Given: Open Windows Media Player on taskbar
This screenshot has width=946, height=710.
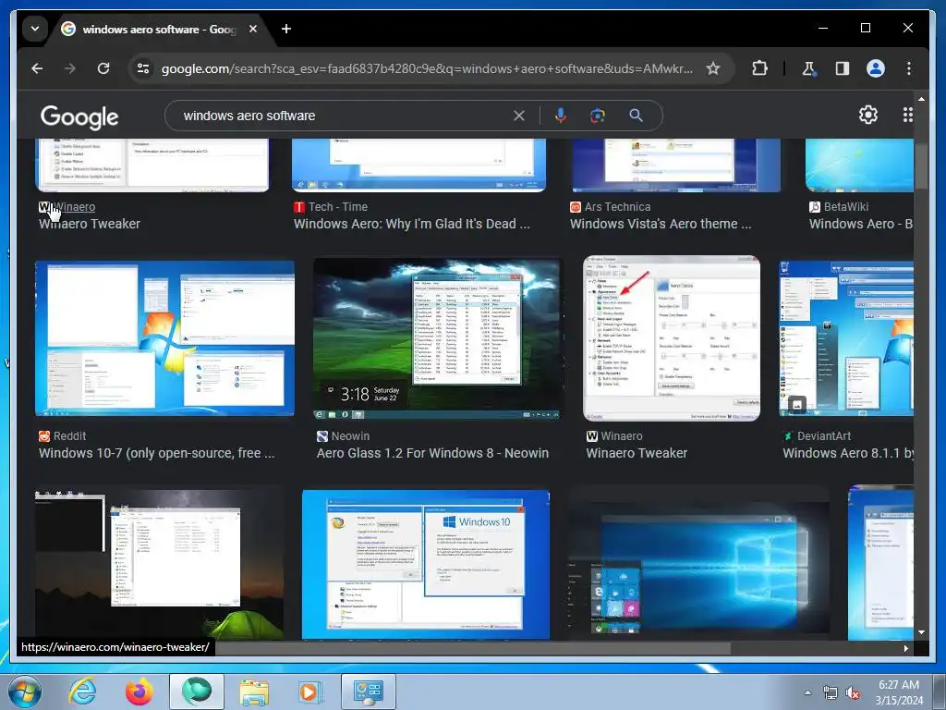Looking at the screenshot, I should [310, 692].
